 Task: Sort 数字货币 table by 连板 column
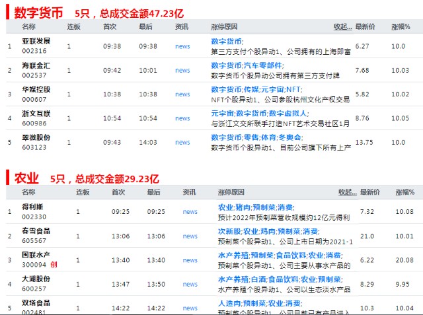point(74,26)
